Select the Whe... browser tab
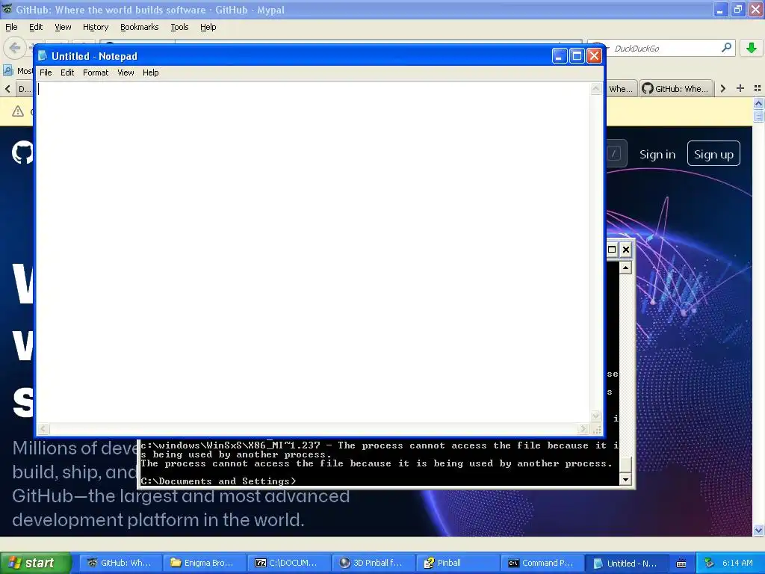Screen dimensions: 765x574 point(621,88)
